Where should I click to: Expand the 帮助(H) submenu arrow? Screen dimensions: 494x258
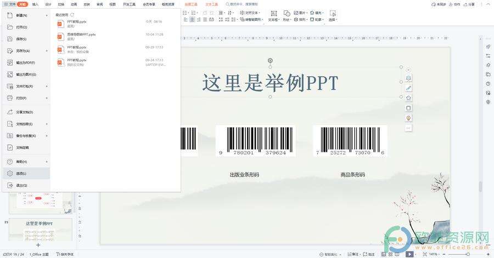tap(47, 162)
